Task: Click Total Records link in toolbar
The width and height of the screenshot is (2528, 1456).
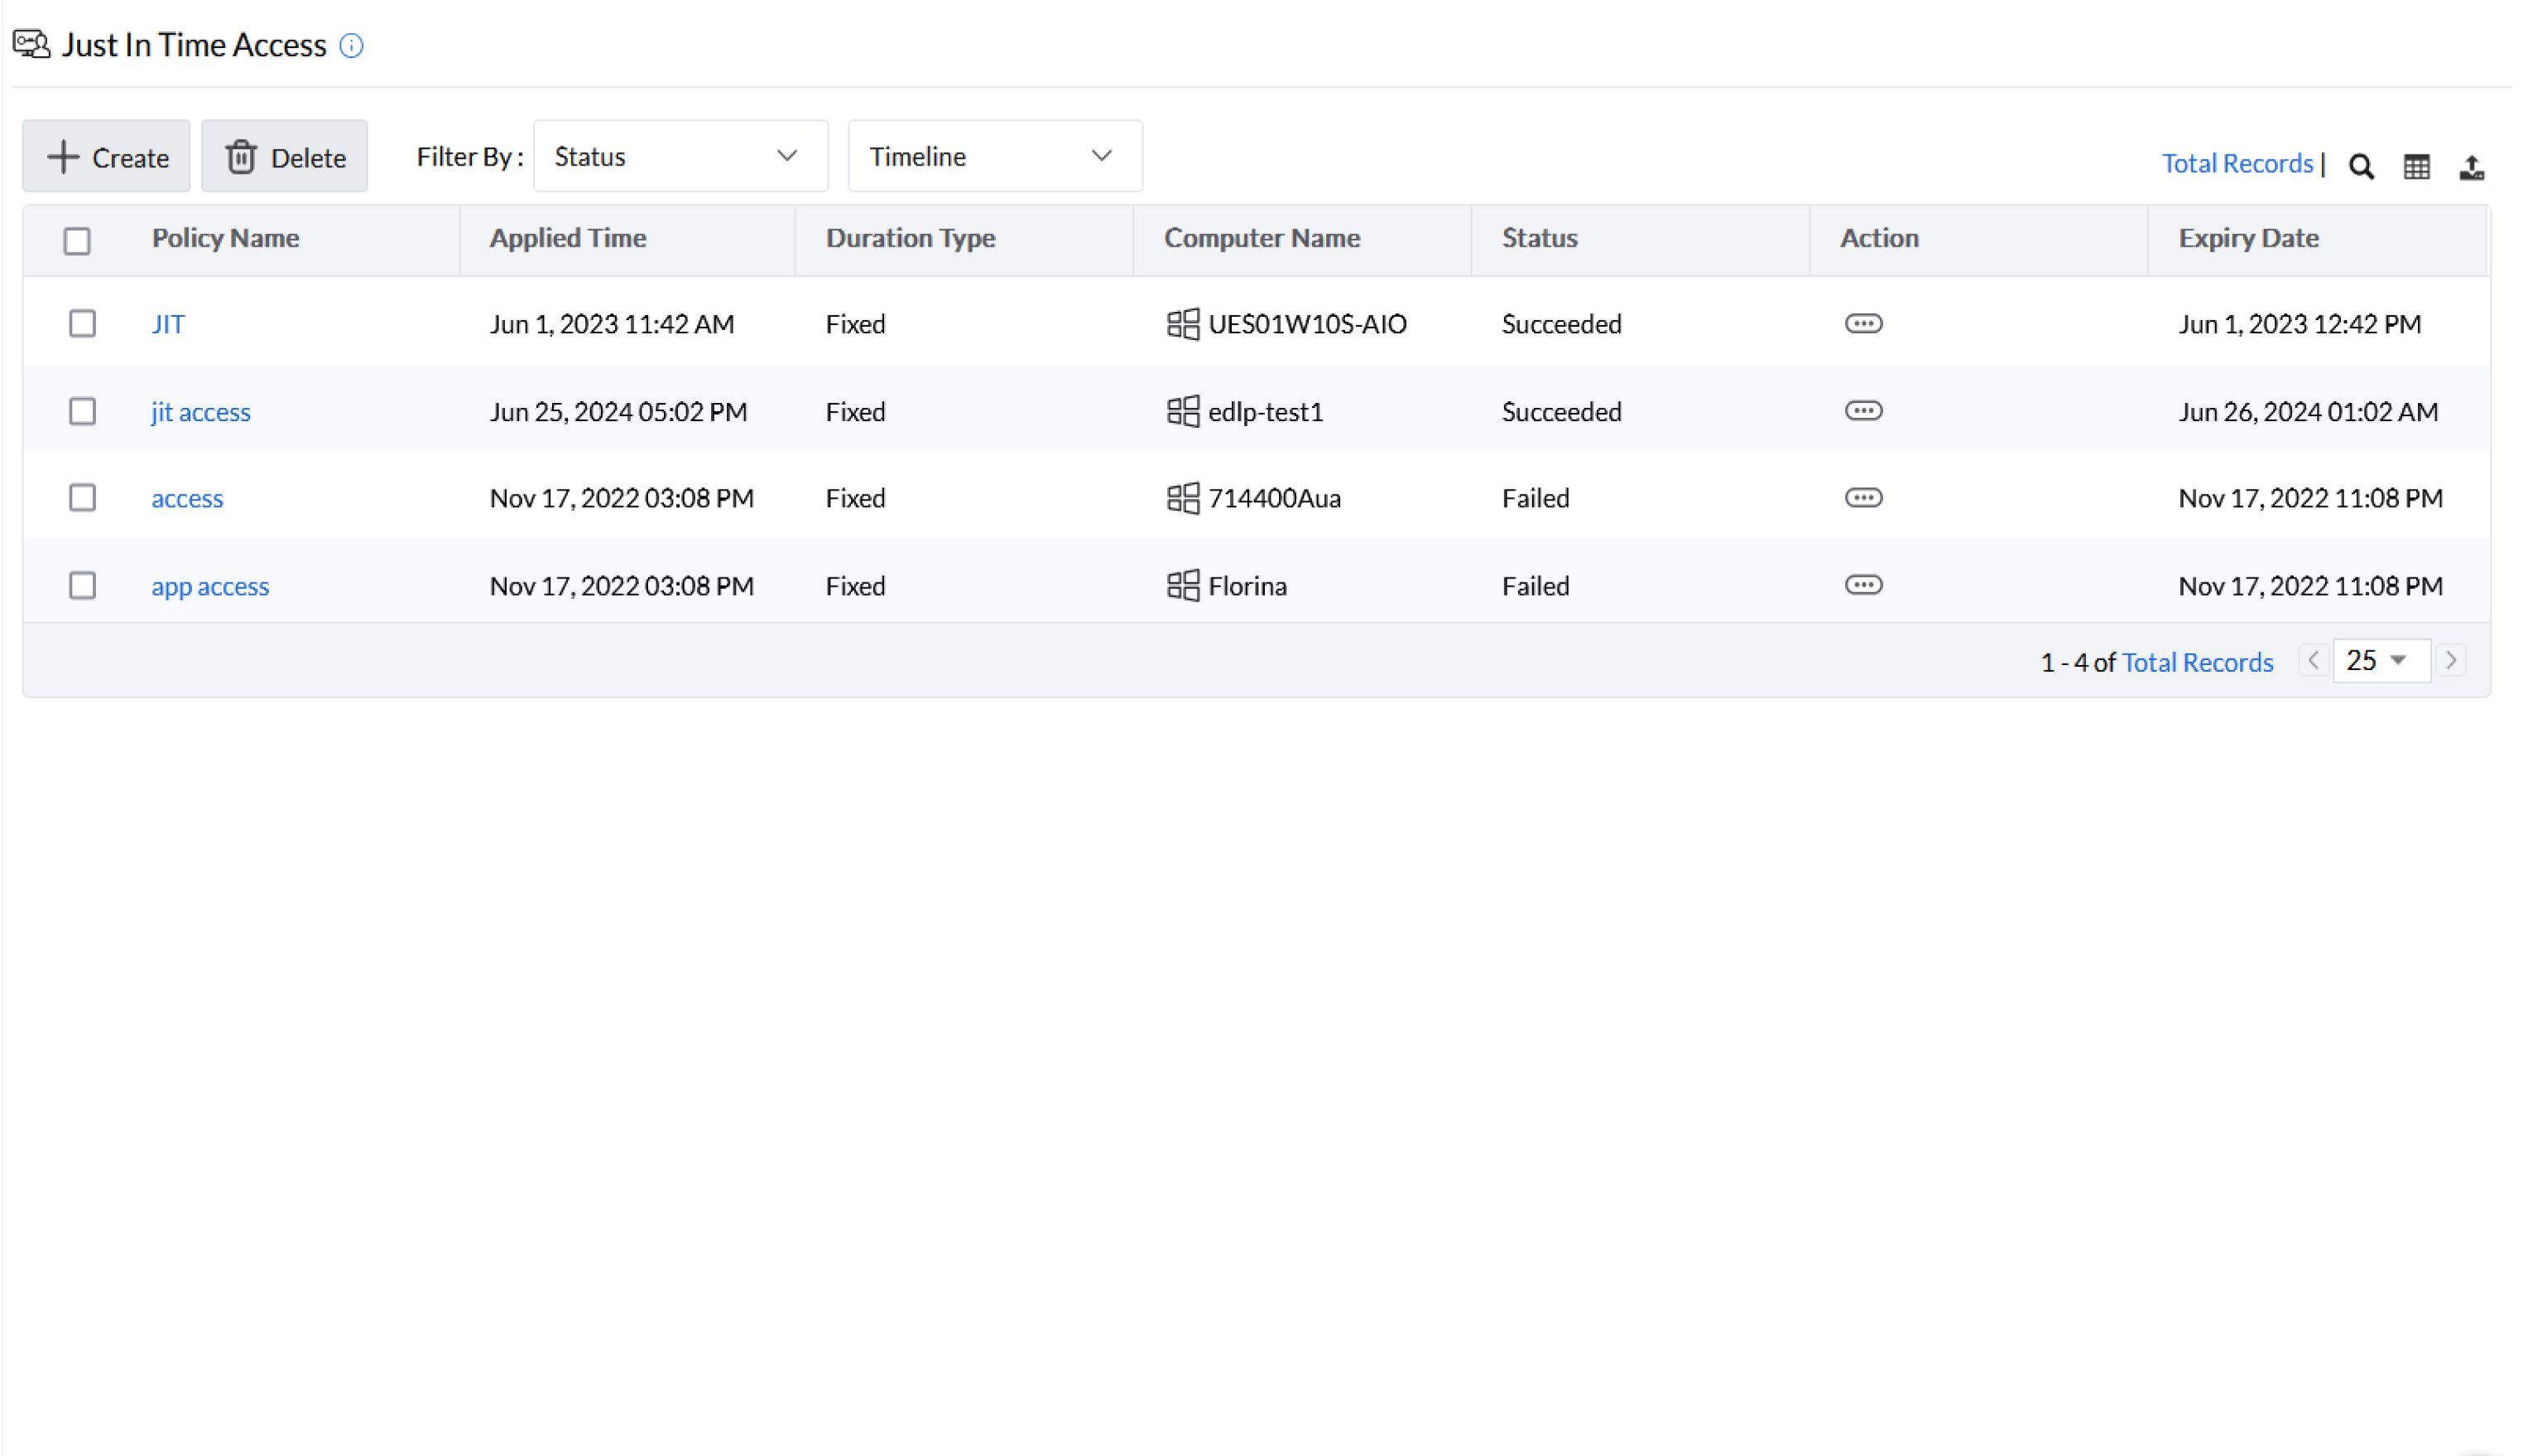Action: 2237,163
